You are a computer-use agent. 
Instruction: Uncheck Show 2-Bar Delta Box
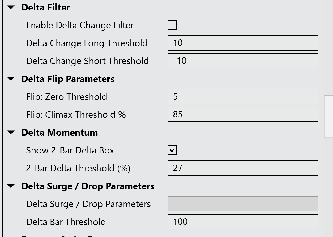172,150
